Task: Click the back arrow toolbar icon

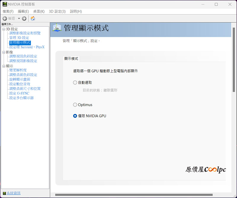Action: 5,18
